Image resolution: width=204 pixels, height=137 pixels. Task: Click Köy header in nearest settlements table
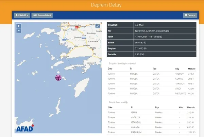177,68
